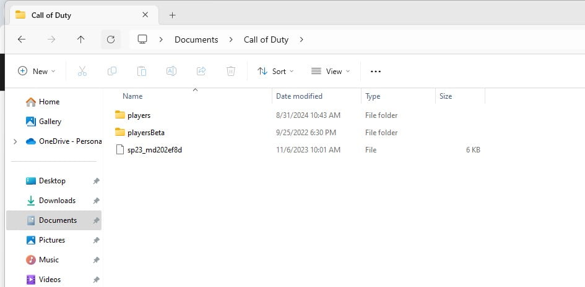Refresh the current folder view
This screenshot has width=585, height=287.
pyautogui.click(x=111, y=40)
